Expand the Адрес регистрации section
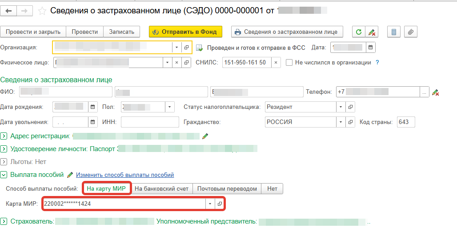The image size is (457, 232). coord(4,136)
